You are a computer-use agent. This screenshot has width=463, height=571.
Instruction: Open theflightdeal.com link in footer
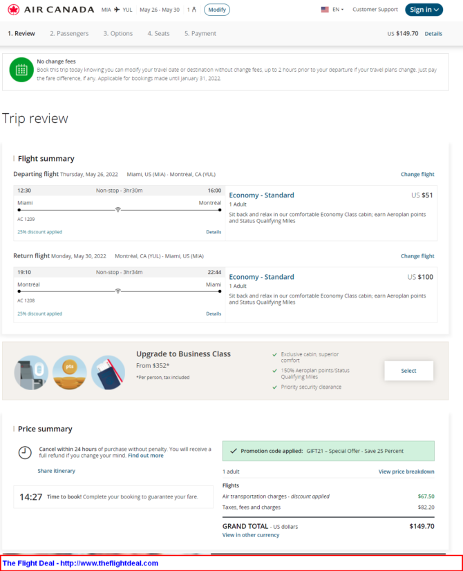tap(109, 563)
